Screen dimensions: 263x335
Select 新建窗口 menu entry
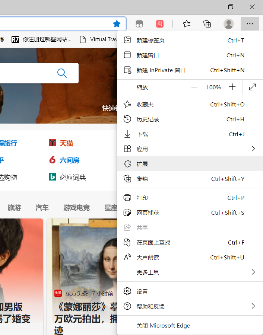tap(190, 55)
